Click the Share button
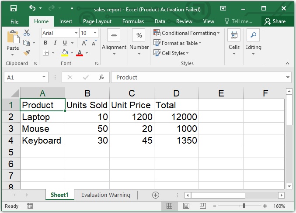The image size is (296, 213). tap(275, 21)
